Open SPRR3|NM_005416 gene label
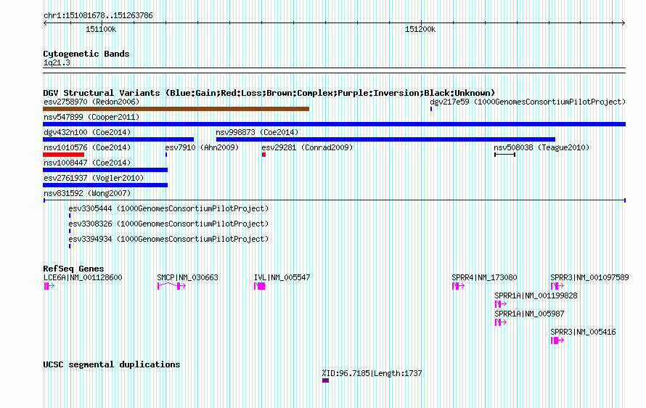This screenshot has height=408, width=646. click(583, 332)
